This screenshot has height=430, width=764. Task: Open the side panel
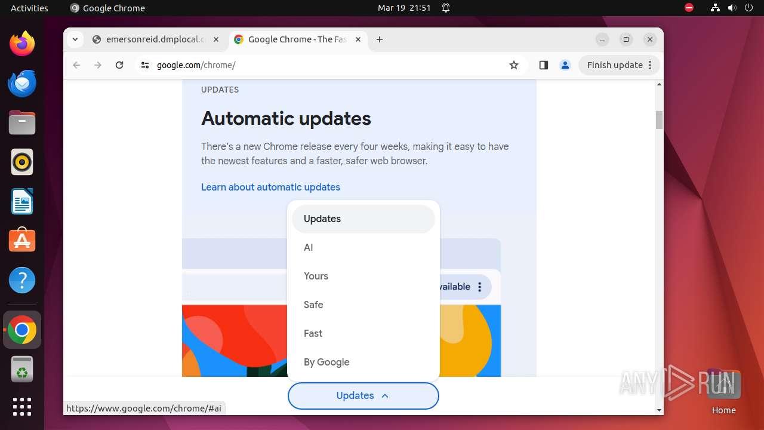point(543,65)
